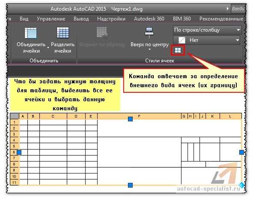Screen dimensions: 253x197
Task: Select table column header E
Action: click(x=91, y=116)
